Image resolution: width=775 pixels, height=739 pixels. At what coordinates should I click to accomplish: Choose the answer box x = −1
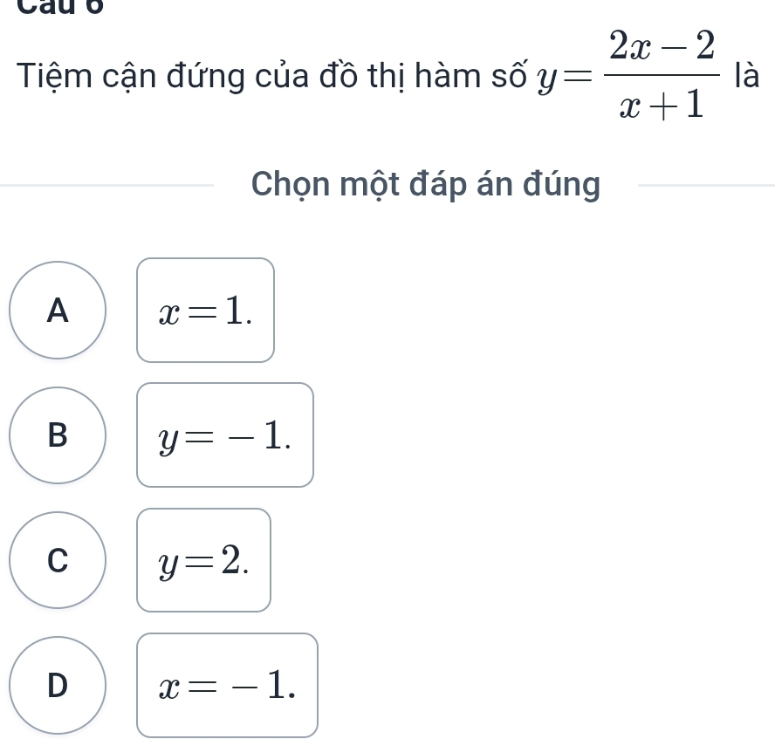227,685
